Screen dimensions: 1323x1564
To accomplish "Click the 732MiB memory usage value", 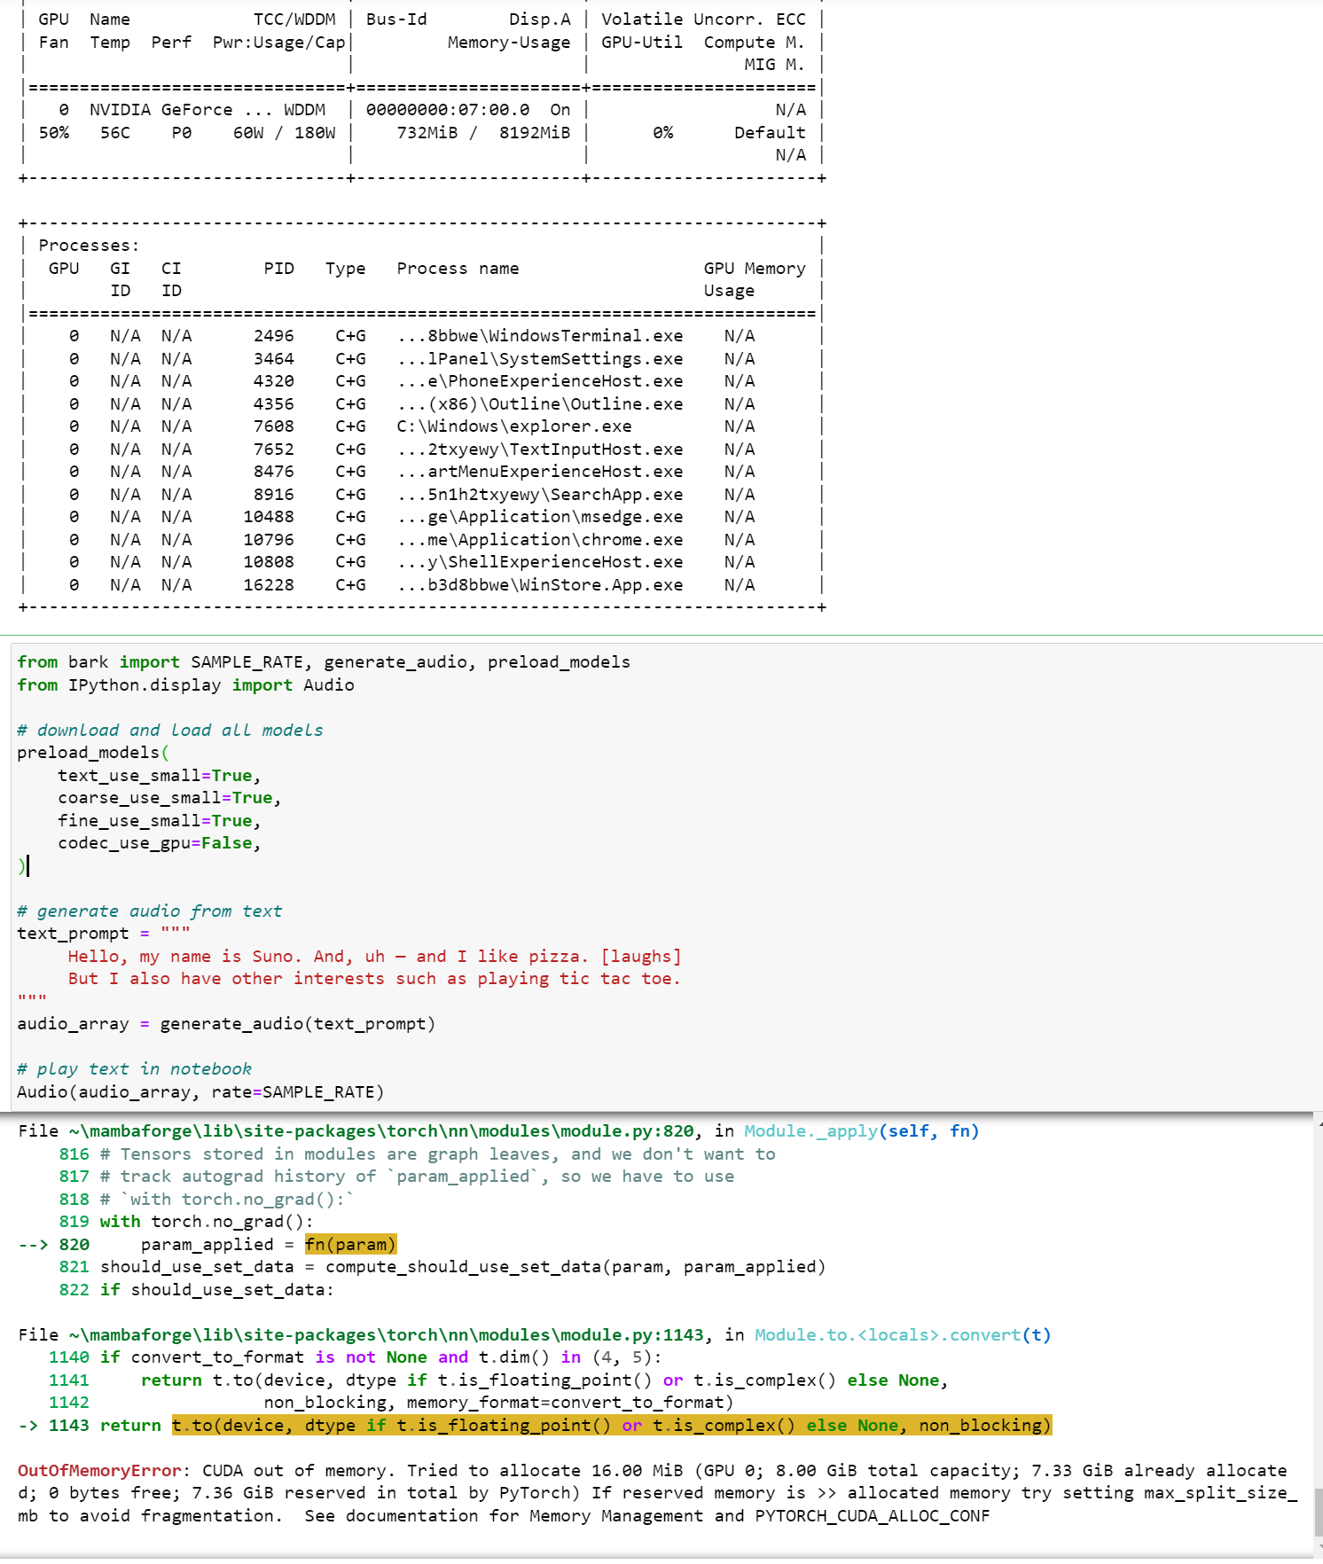I will coord(427,133).
